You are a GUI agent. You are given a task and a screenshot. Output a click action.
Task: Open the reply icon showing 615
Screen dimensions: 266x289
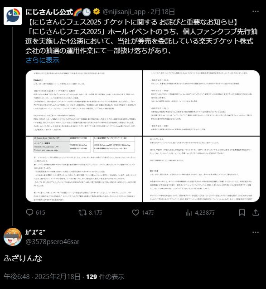point(29,212)
